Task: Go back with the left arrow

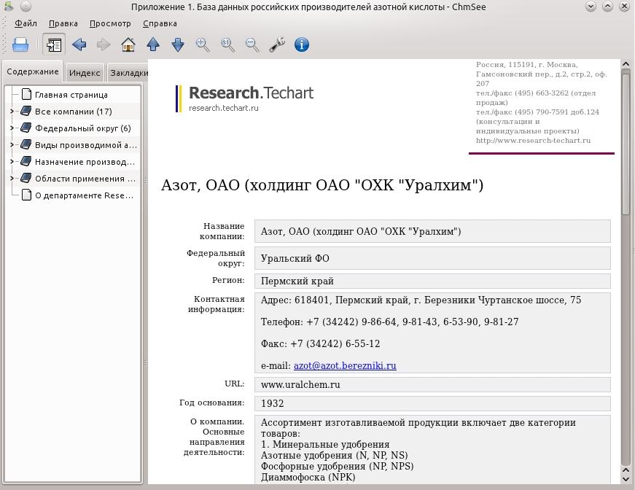Action: pyautogui.click(x=79, y=44)
